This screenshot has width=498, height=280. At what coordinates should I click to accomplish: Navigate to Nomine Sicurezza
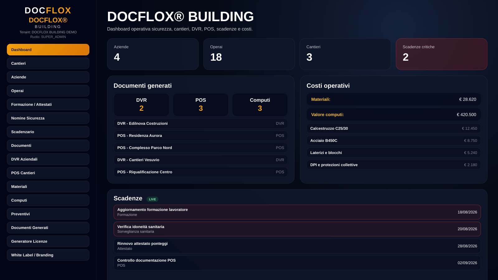[x=48, y=118]
